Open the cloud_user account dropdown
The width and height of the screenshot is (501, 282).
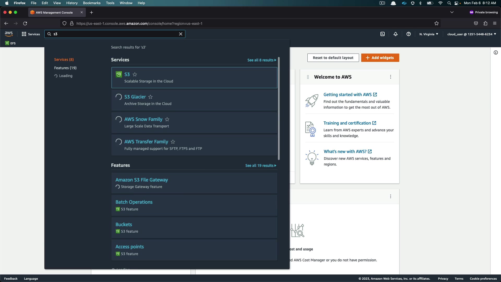[x=472, y=34]
